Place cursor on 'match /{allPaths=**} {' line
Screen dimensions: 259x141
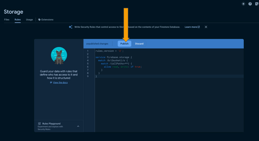point(117,63)
